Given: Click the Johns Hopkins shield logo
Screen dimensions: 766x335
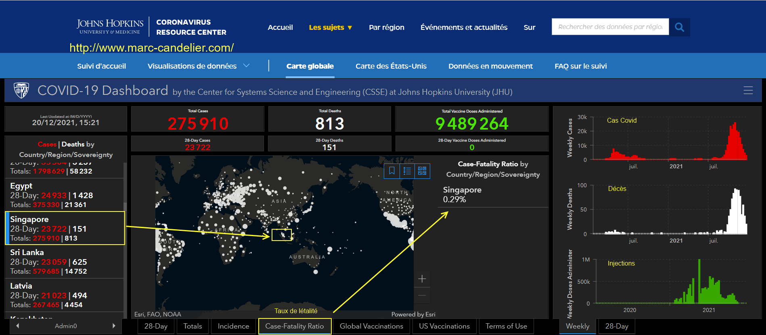Looking at the screenshot, I should tap(21, 90).
